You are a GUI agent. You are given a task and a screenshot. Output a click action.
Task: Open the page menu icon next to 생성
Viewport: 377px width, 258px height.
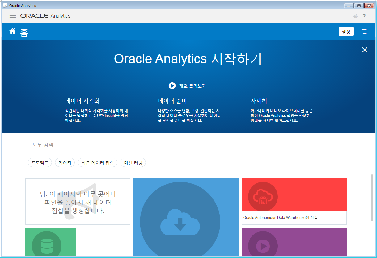365,32
